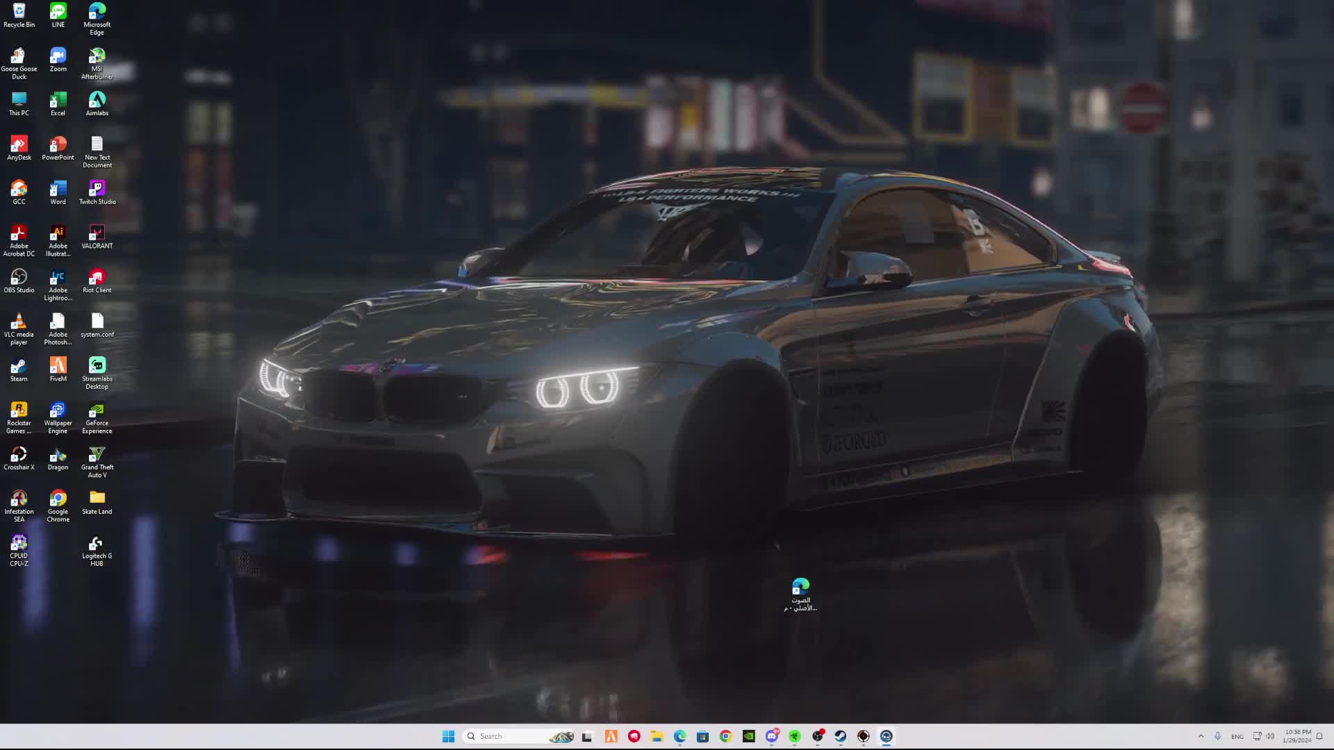Open the Recycle Bin desktop icon
Image resolution: width=1334 pixels, height=750 pixels.
(19, 16)
